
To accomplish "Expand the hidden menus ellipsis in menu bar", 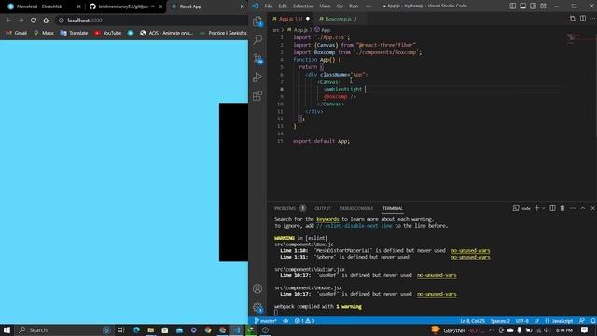I will (368, 7).
